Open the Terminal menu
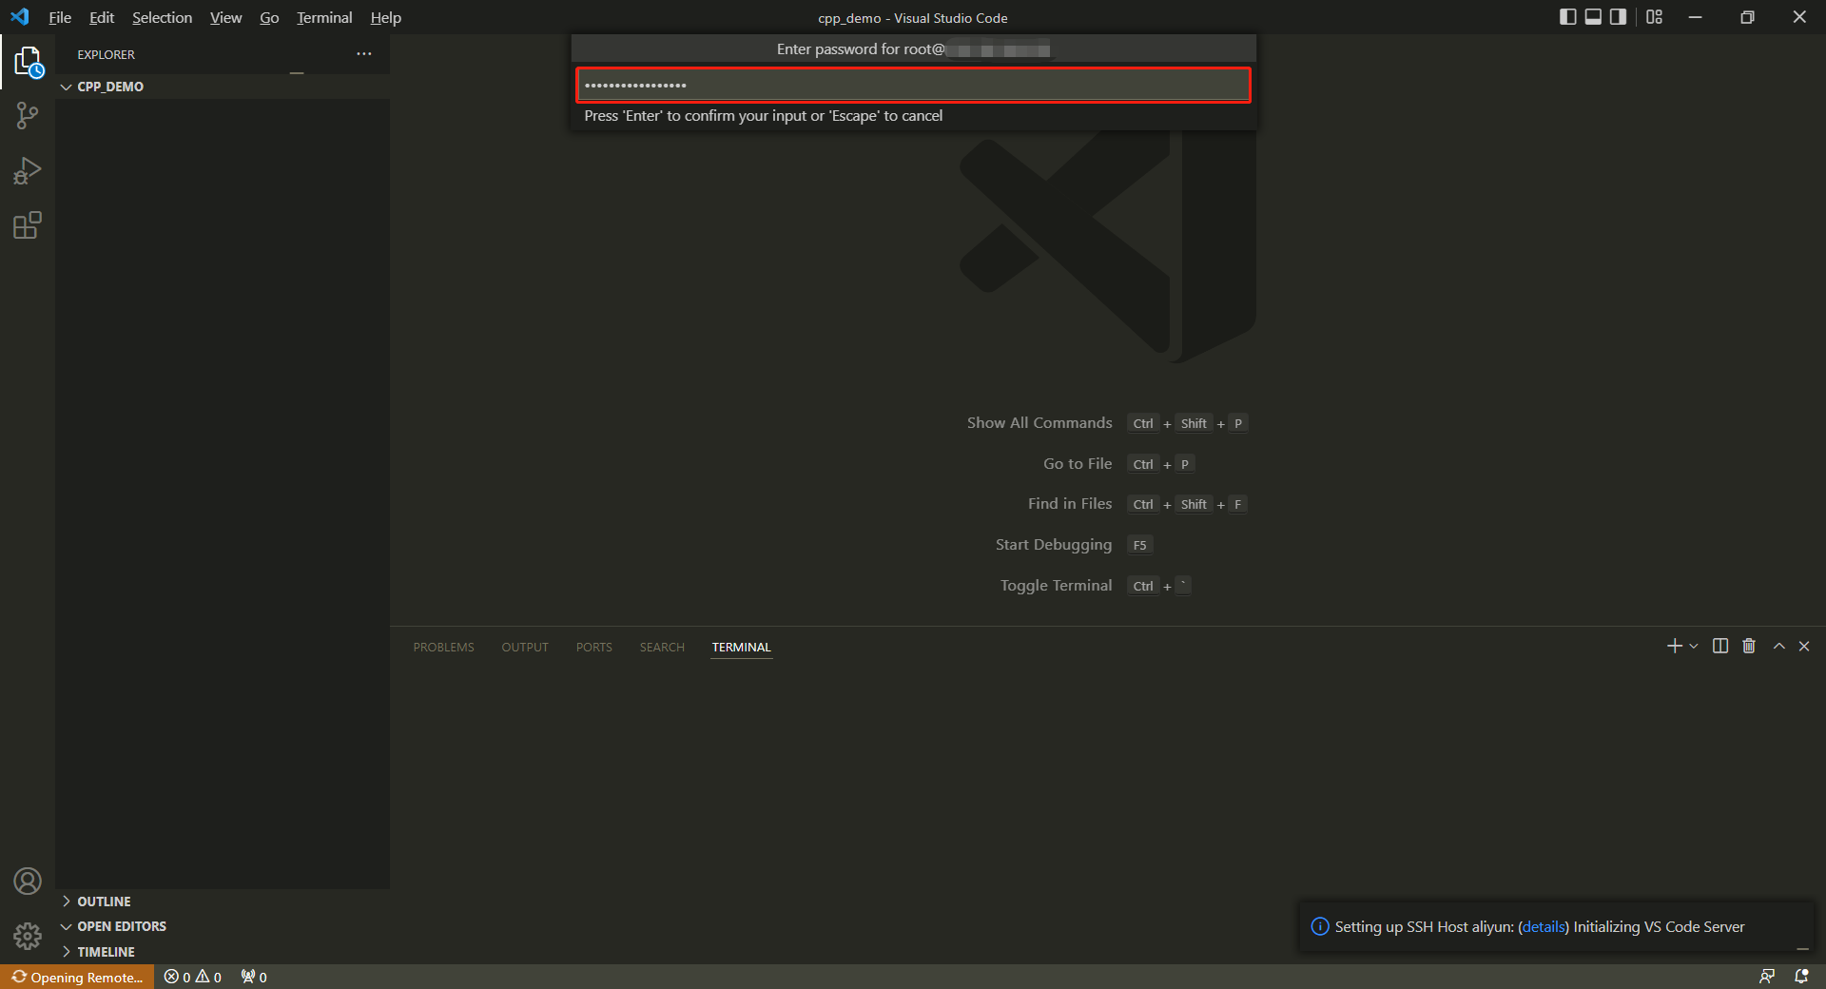1826x989 pixels. tap(323, 17)
